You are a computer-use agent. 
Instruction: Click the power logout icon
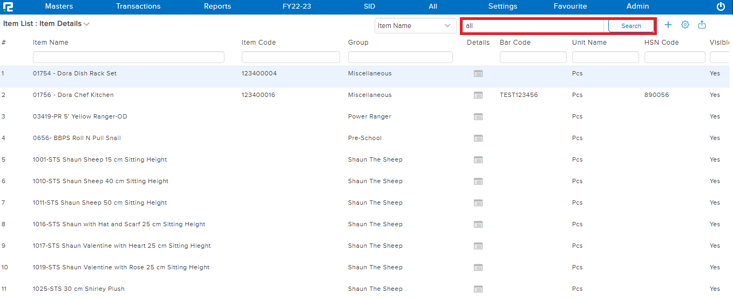pos(721,6)
